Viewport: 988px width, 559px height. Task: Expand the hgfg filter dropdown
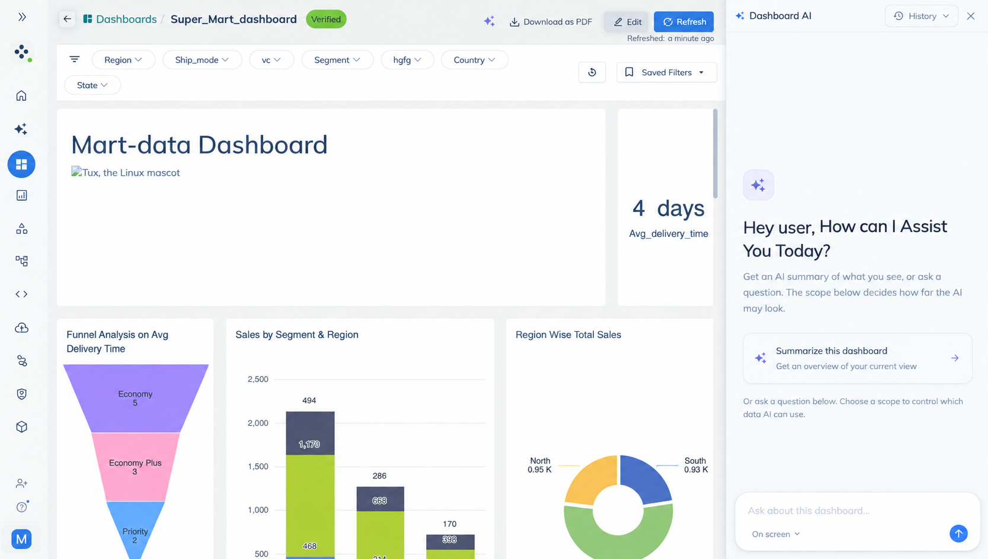coord(407,60)
